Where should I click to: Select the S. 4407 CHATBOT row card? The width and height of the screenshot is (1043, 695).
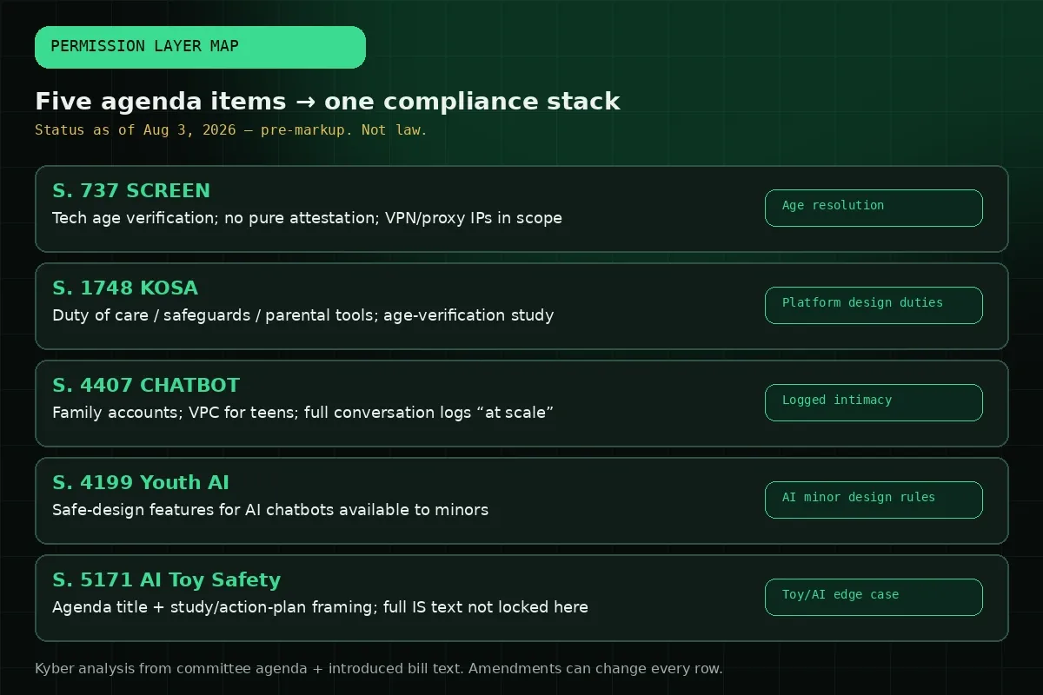pos(521,403)
